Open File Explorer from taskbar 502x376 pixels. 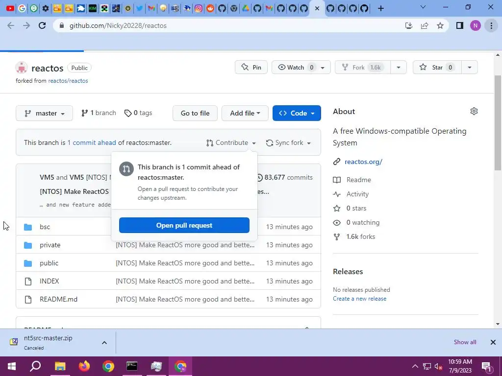[60, 366]
